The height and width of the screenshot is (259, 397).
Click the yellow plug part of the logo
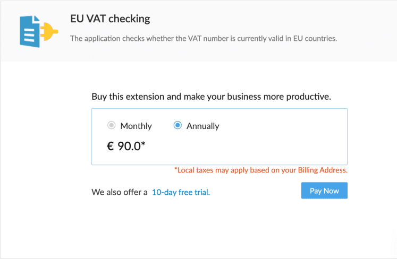tap(49, 32)
